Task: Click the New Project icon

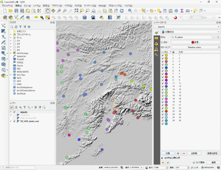Action: pos(5,11)
